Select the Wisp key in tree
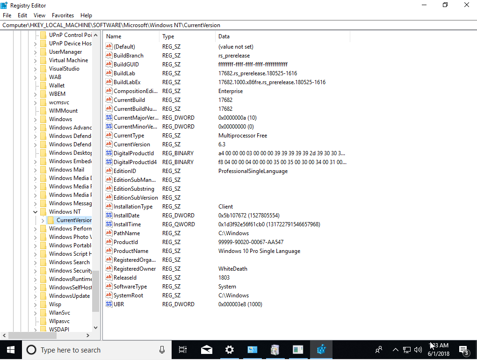 coord(55,304)
